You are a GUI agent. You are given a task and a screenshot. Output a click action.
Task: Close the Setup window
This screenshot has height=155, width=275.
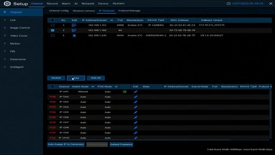pyautogui.click(x=271, y=3)
